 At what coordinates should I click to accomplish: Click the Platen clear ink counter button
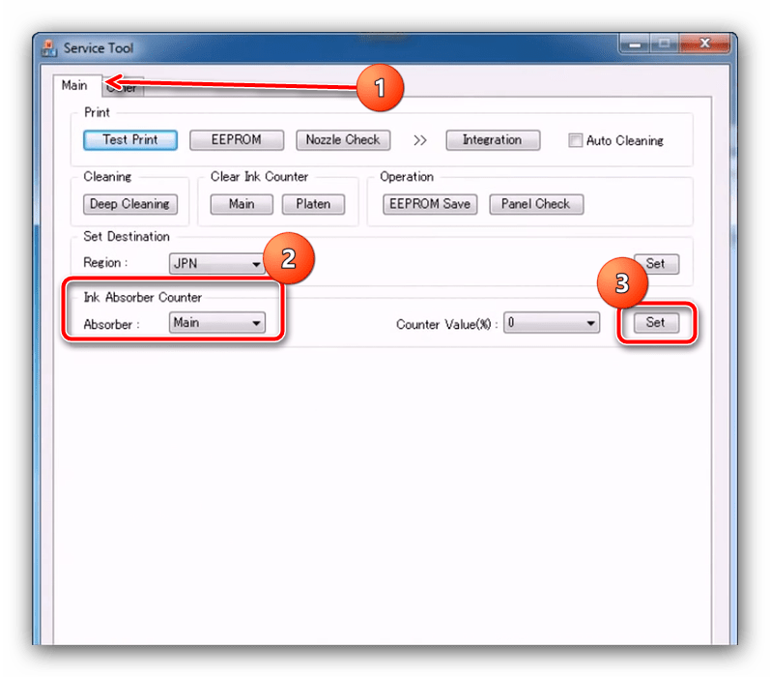point(313,204)
